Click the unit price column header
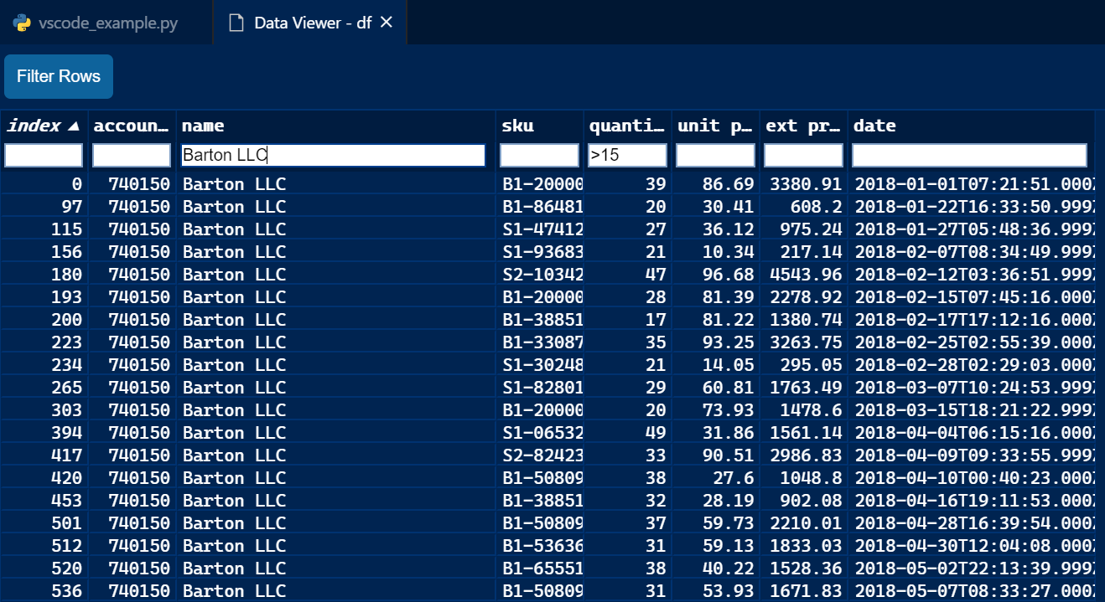This screenshot has width=1105, height=602. pyautogui.click(x=713, y=125)
